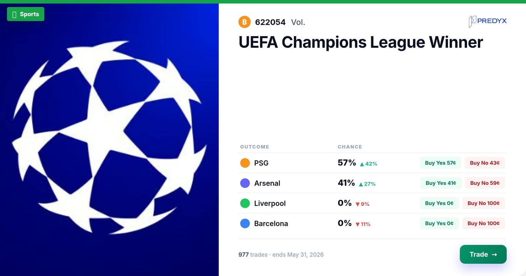Open UEFA Champions League Winner title

pos(360,42)
